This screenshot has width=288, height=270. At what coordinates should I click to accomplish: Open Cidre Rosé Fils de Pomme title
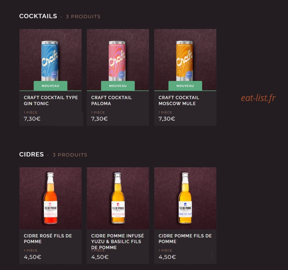(x=48, y=239)
